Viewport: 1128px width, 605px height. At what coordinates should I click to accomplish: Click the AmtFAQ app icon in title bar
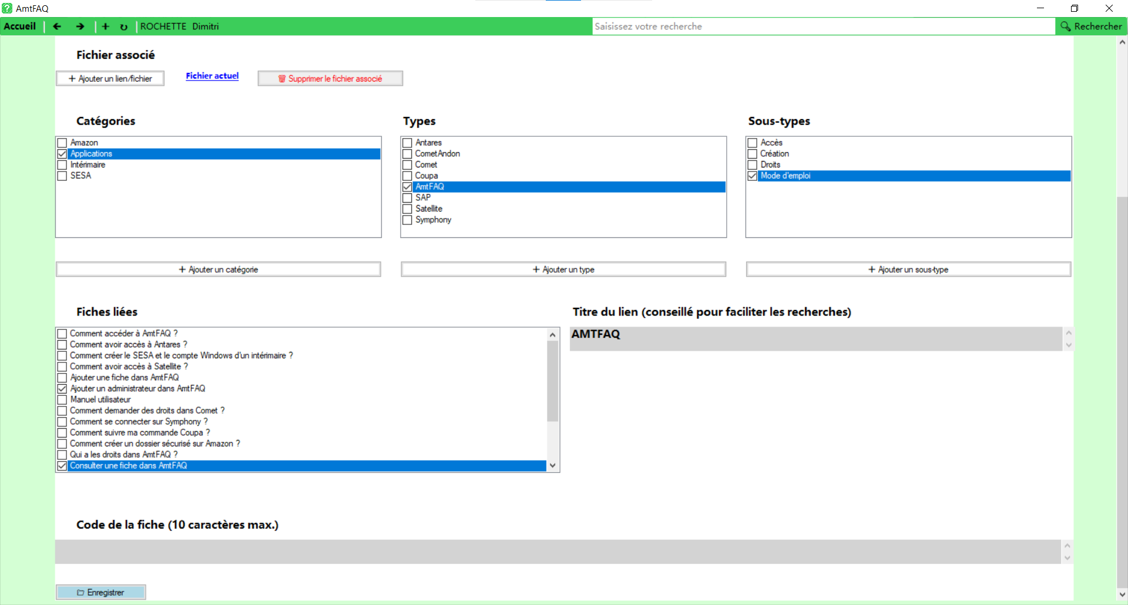(7, 8)
